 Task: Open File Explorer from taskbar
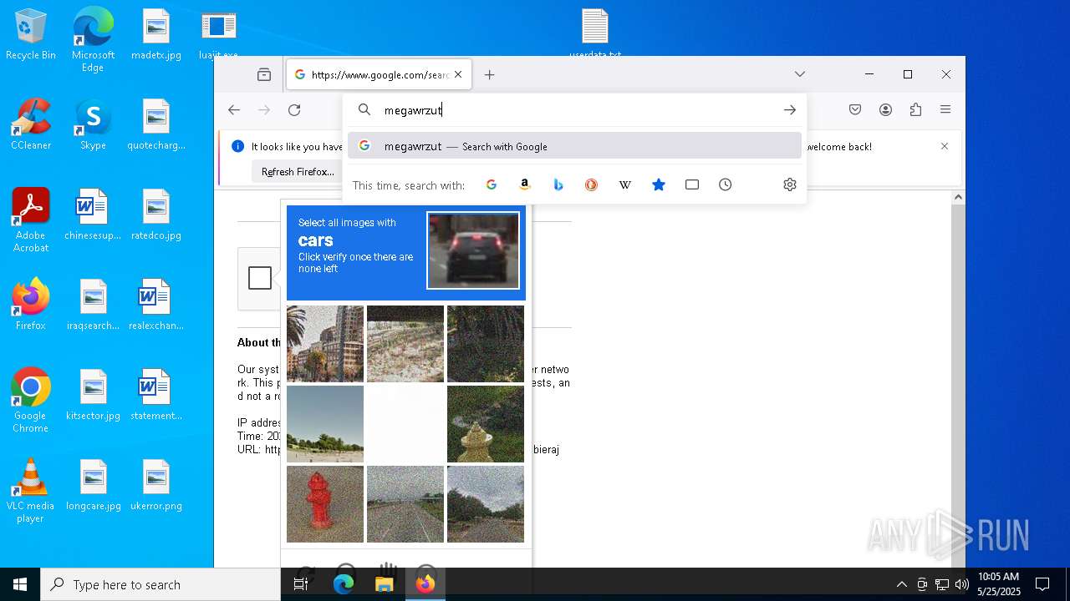point(384,584)
